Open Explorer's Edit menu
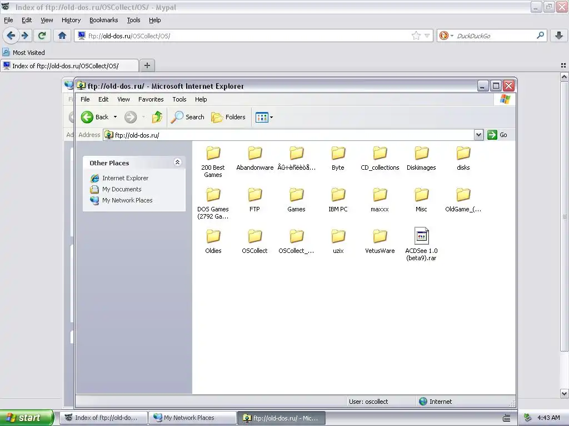 (x=103, y=99)
